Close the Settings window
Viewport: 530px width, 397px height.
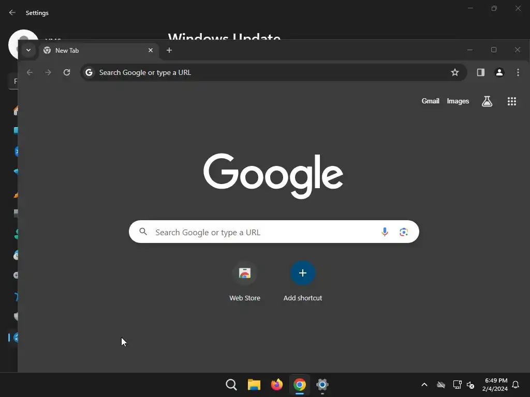518,8
